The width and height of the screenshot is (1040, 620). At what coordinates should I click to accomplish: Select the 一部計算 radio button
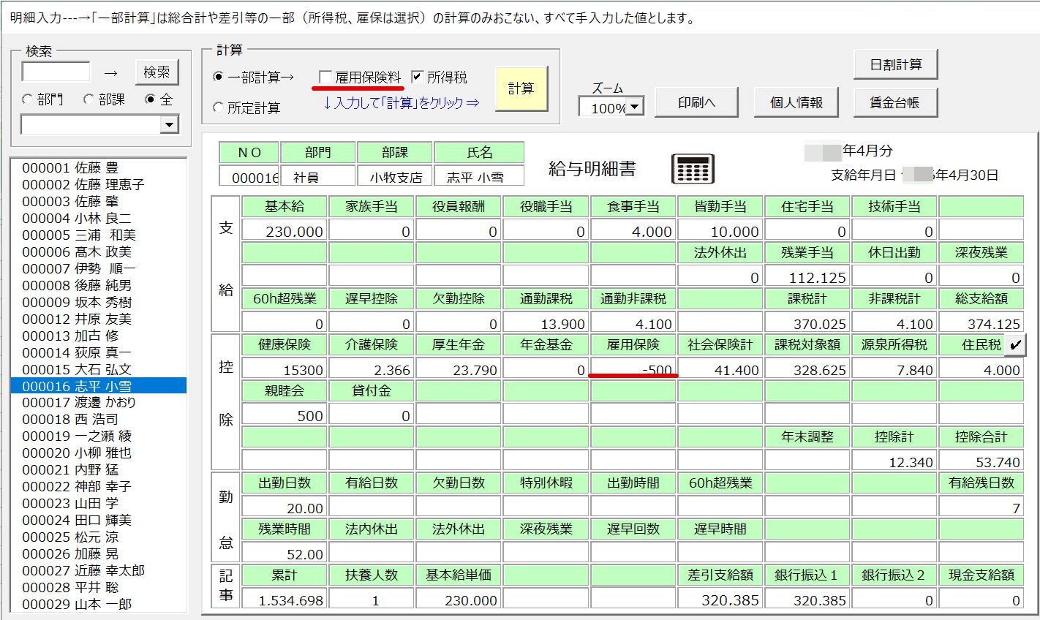click(x=218, y=77)
